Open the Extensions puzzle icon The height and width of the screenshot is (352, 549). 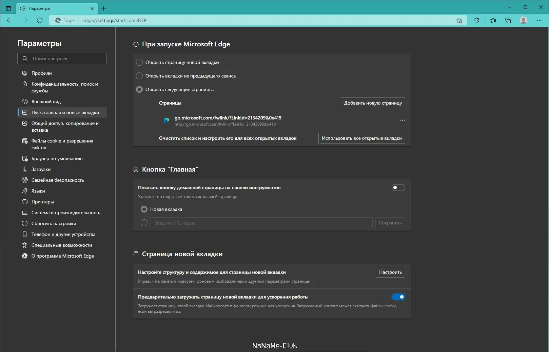pyautogui.click(x=476, y=20)
